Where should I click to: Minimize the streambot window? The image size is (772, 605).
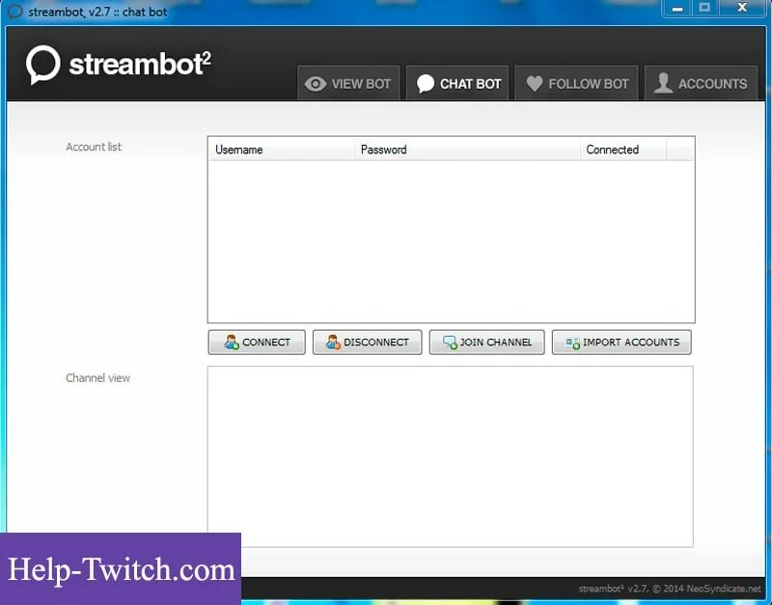click(x=677, y=8)
